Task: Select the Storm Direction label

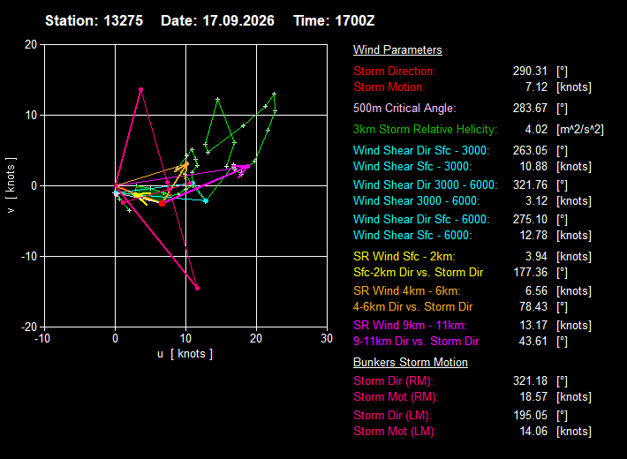Action: point(394,71)
